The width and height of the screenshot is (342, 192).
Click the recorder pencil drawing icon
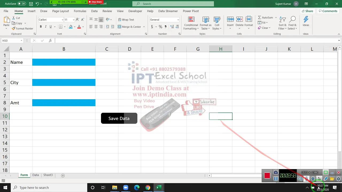click(326, 179)
